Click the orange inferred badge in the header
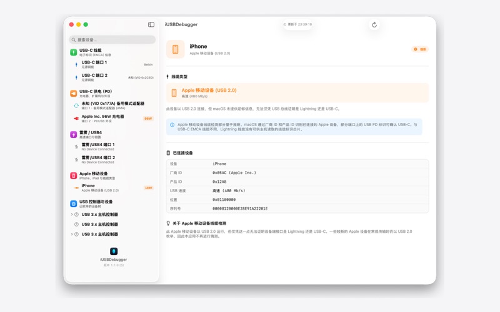Image resolution: width=500 pixels, height=312 pixels. click(x=420, y=49)
